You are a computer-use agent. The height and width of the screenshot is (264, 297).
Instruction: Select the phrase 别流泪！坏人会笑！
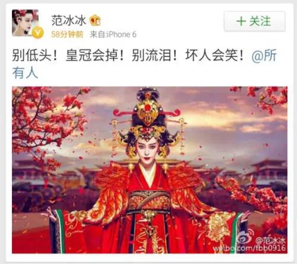(x=188, y=55)
